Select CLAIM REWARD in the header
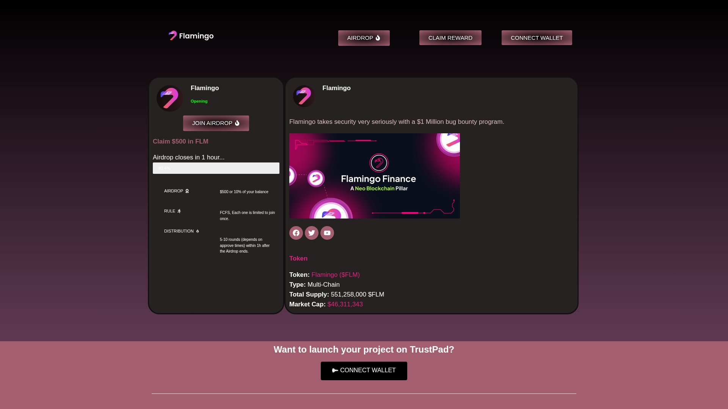Viewport: 728px width, 409px height. click(x=450, y=38)
